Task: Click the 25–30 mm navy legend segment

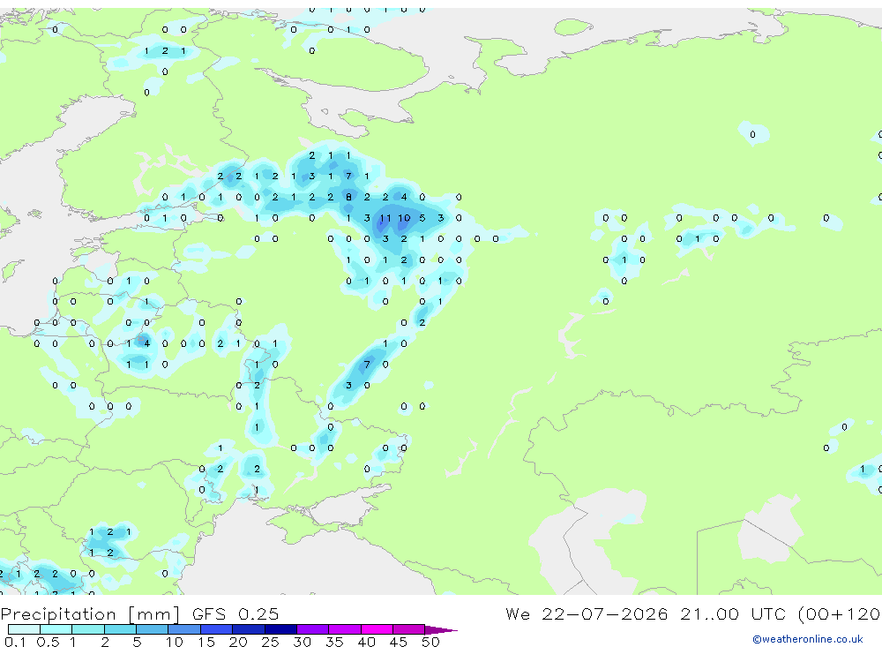Action: [280, 629]
